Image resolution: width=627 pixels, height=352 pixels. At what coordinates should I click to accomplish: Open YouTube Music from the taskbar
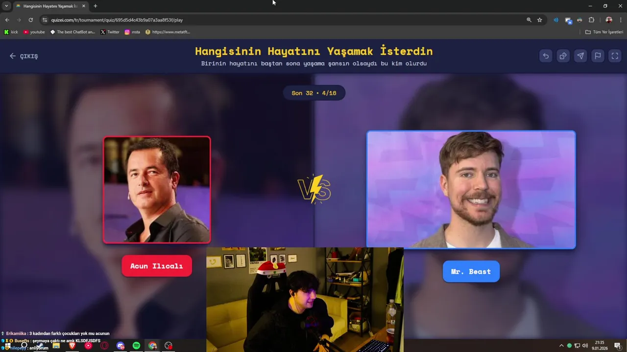[x=88, y=346]
